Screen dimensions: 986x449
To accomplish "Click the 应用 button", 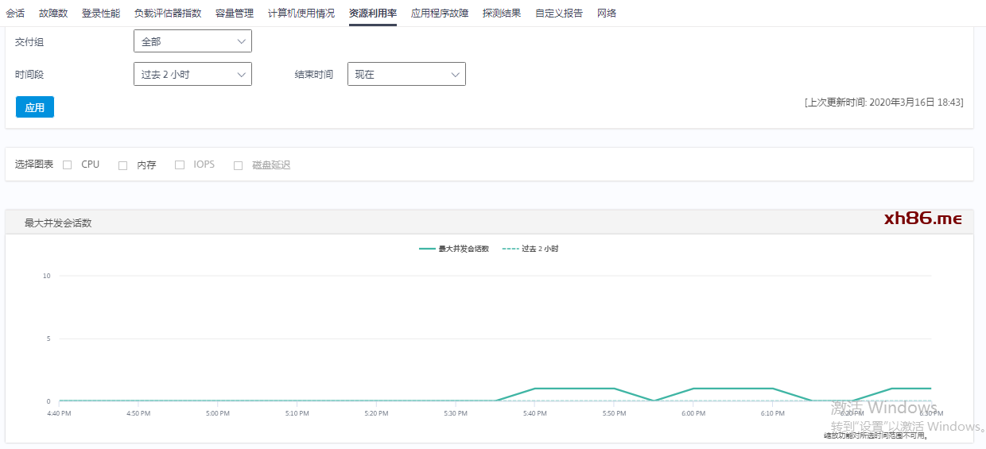I will [35, 107].
